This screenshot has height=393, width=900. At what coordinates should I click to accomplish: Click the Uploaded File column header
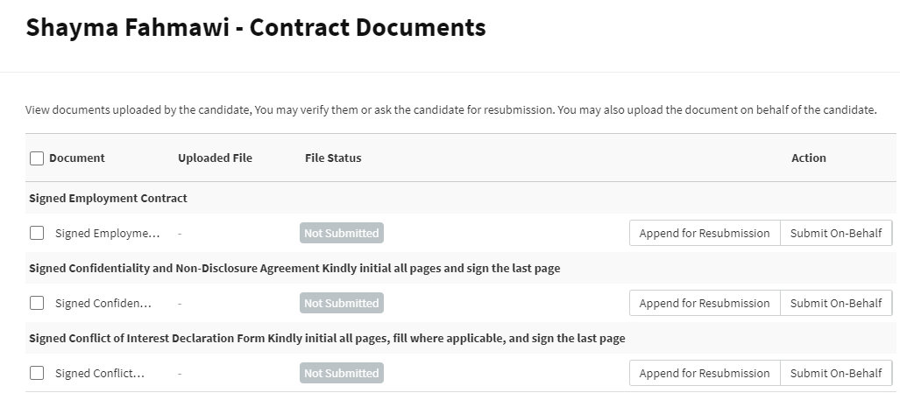[x=215, y=158]
